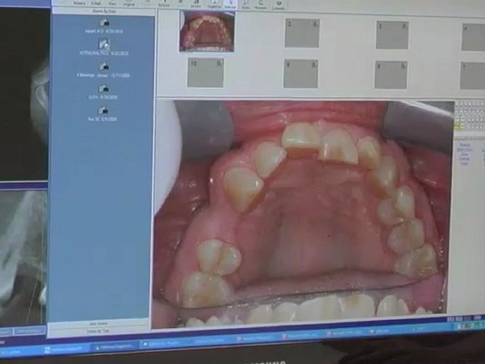The width and height of the screenshot is (485, 364).
Task: Select empty image slot number 9
Action: (x=301, y=74)
